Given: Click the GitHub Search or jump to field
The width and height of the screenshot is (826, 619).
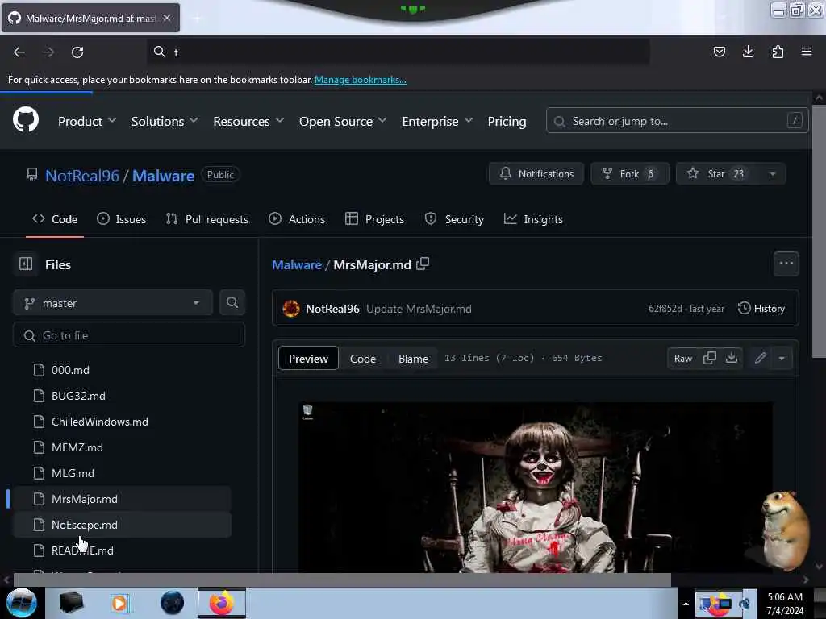Looking at the screenshot, I should coord(677,121).
